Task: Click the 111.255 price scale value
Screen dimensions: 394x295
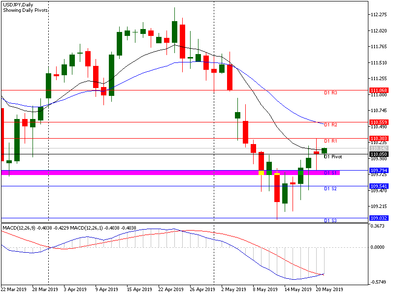Action: pyautogui.click(x=379, y=79)
